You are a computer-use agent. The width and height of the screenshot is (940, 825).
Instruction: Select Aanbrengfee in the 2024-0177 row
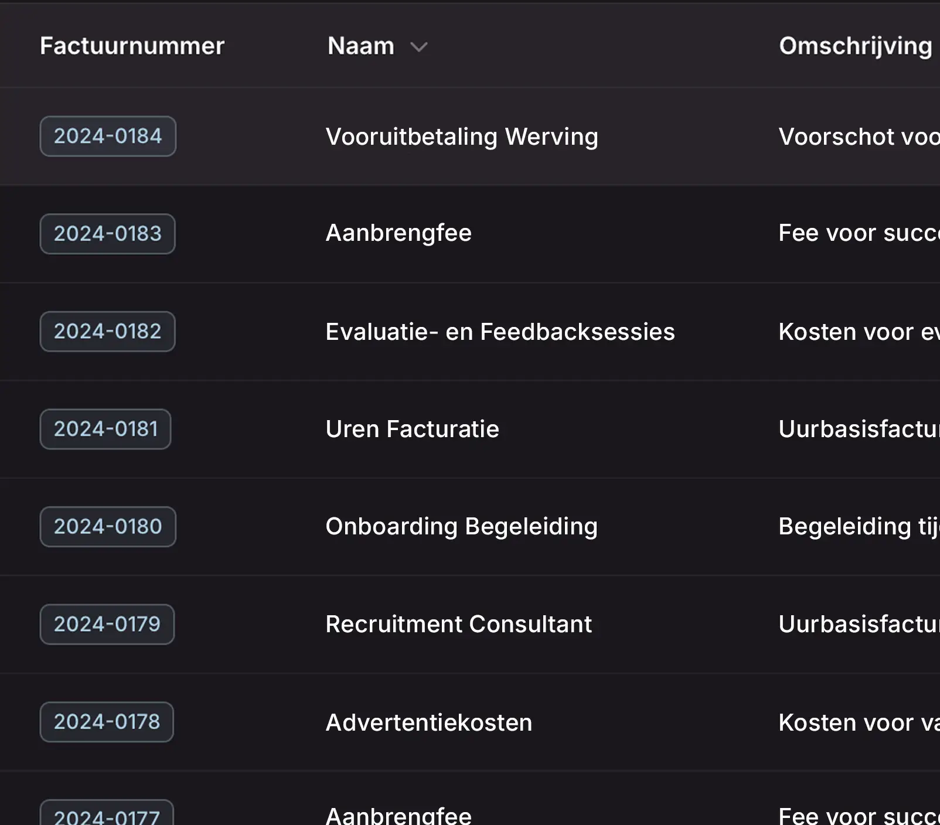(399, 815)
